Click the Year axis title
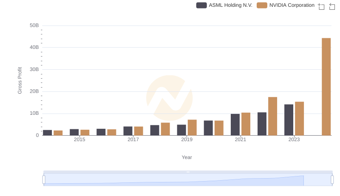This screenshot has height=196, width=340. (x=187, y=157)
